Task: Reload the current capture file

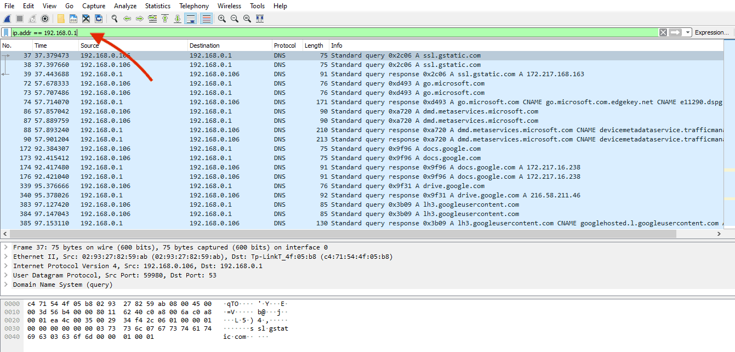Action: tap(99, 18)
